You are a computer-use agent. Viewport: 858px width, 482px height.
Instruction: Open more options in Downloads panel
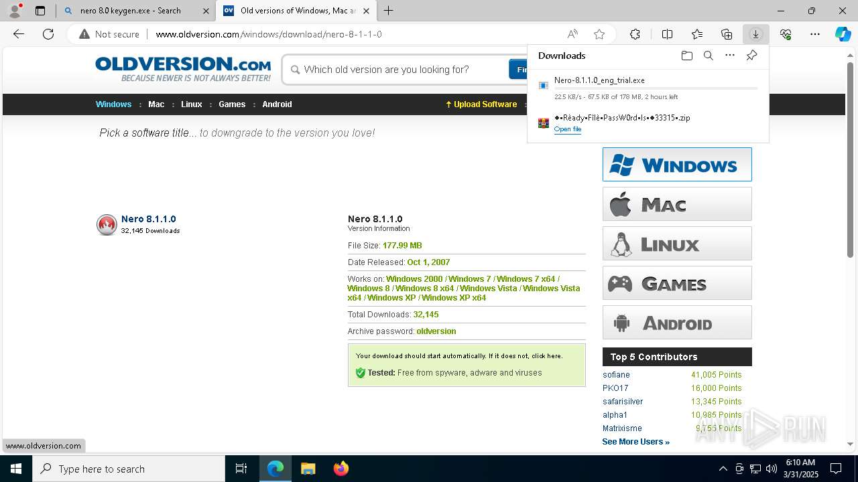730,56
